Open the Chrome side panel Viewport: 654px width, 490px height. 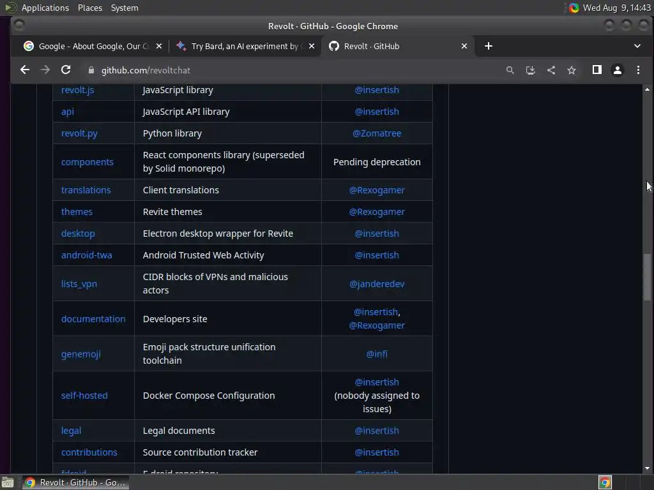pyautogui.click(x=597, y=70)
